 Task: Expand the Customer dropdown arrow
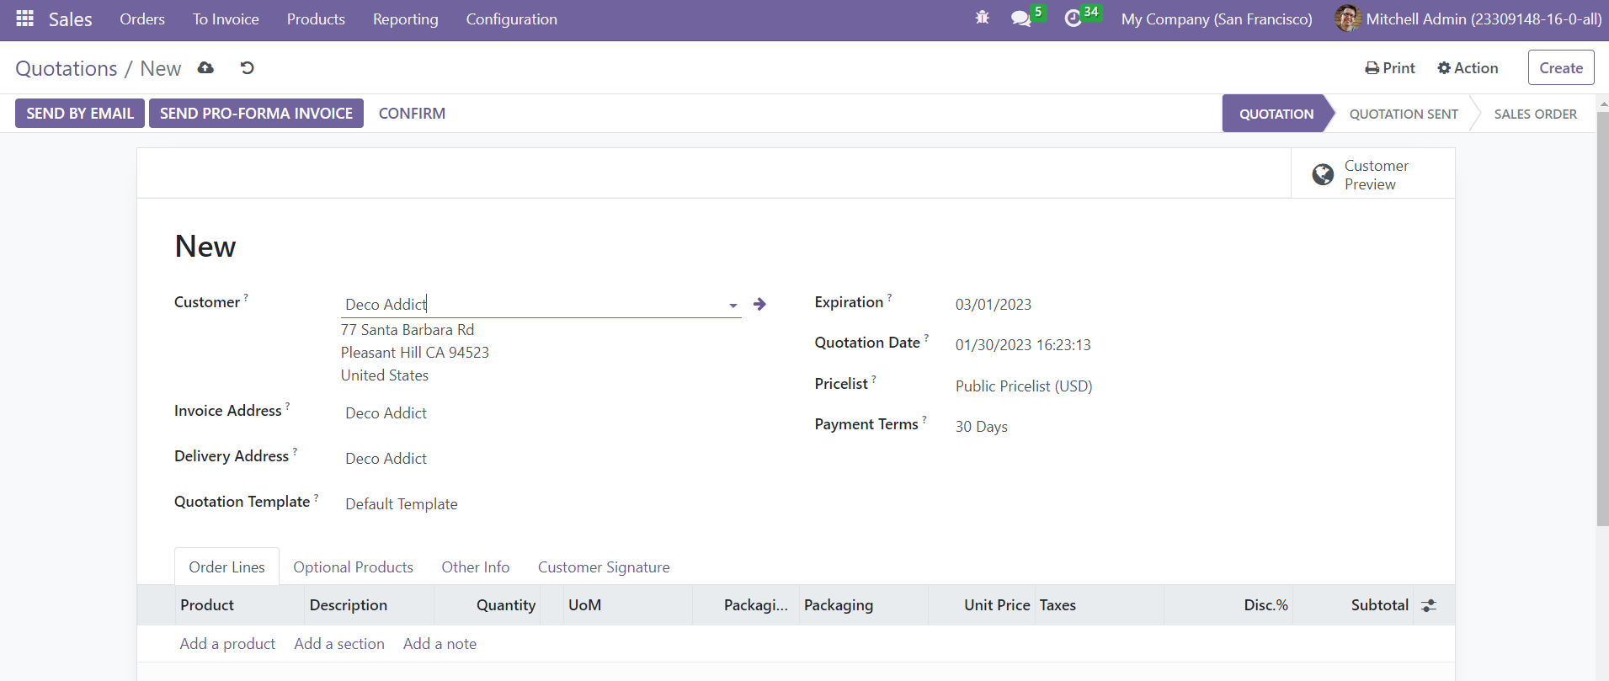click(x=733, y=306)
